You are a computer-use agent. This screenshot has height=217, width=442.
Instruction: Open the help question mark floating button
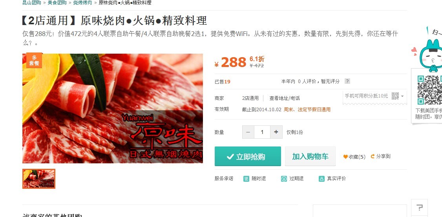point(420,208)
